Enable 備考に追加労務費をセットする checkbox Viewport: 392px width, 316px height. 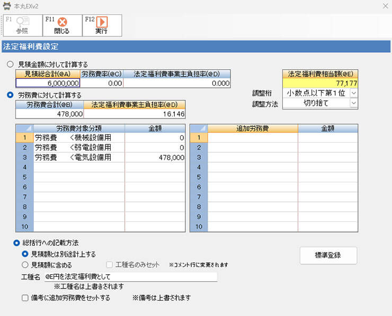coord(25,298)
